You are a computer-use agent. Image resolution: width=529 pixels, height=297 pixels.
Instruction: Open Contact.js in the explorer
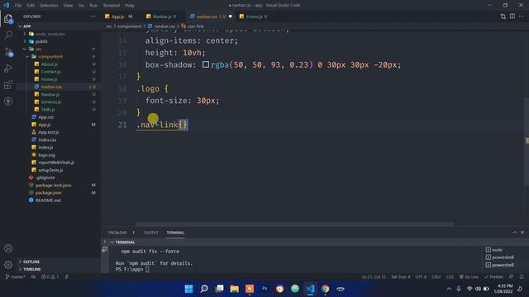pos(50,72)
